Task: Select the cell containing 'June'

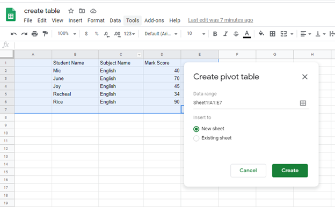Action: pyautogui.click(x=75, y=78)
